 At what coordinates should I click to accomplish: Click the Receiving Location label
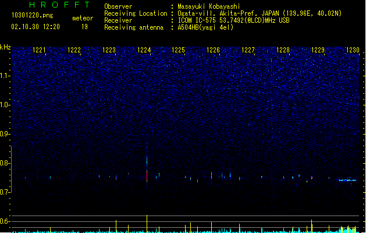tap(136, 13)
